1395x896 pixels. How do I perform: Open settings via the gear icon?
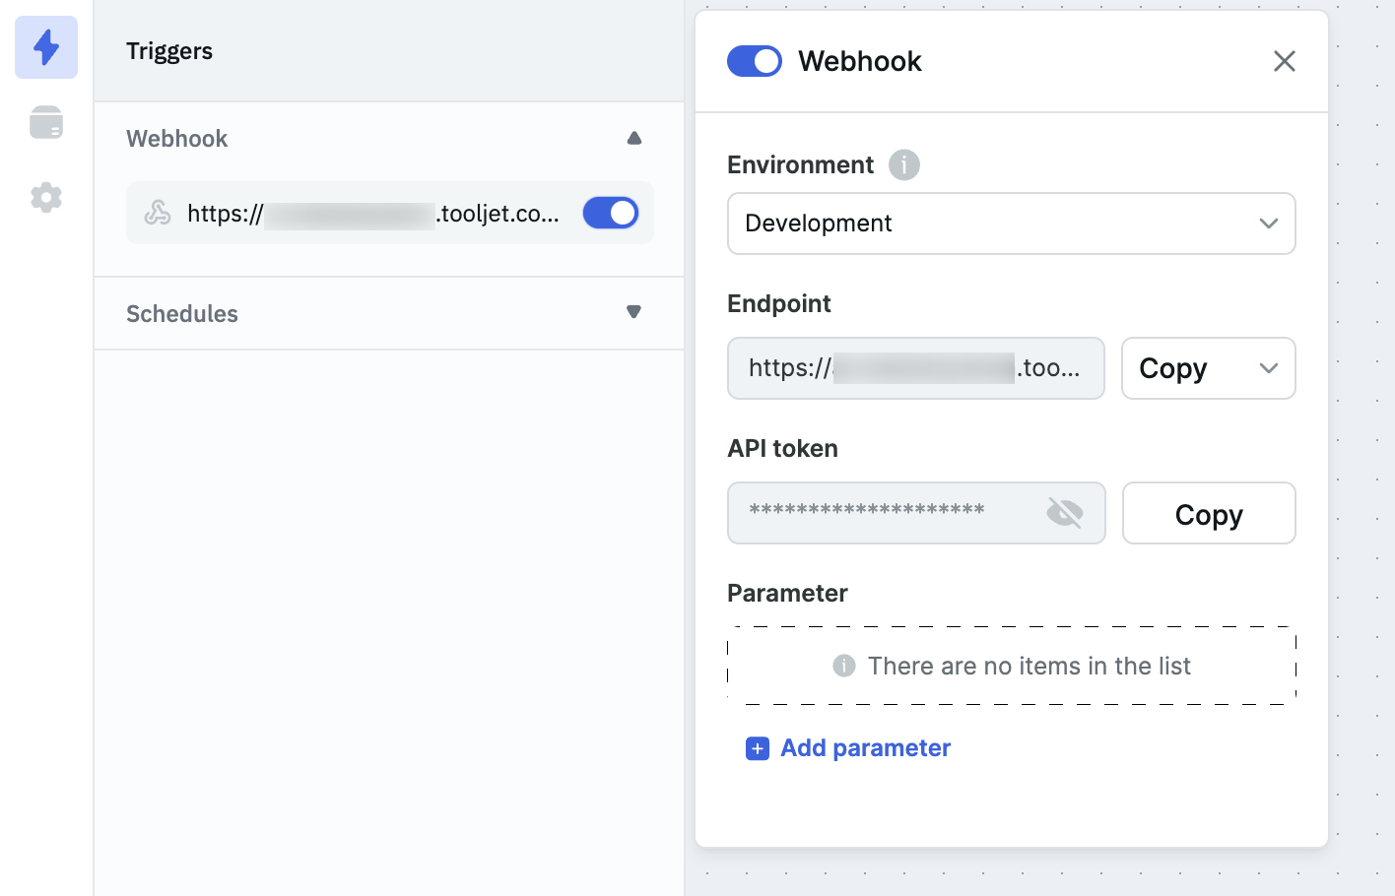pos(45,196)
